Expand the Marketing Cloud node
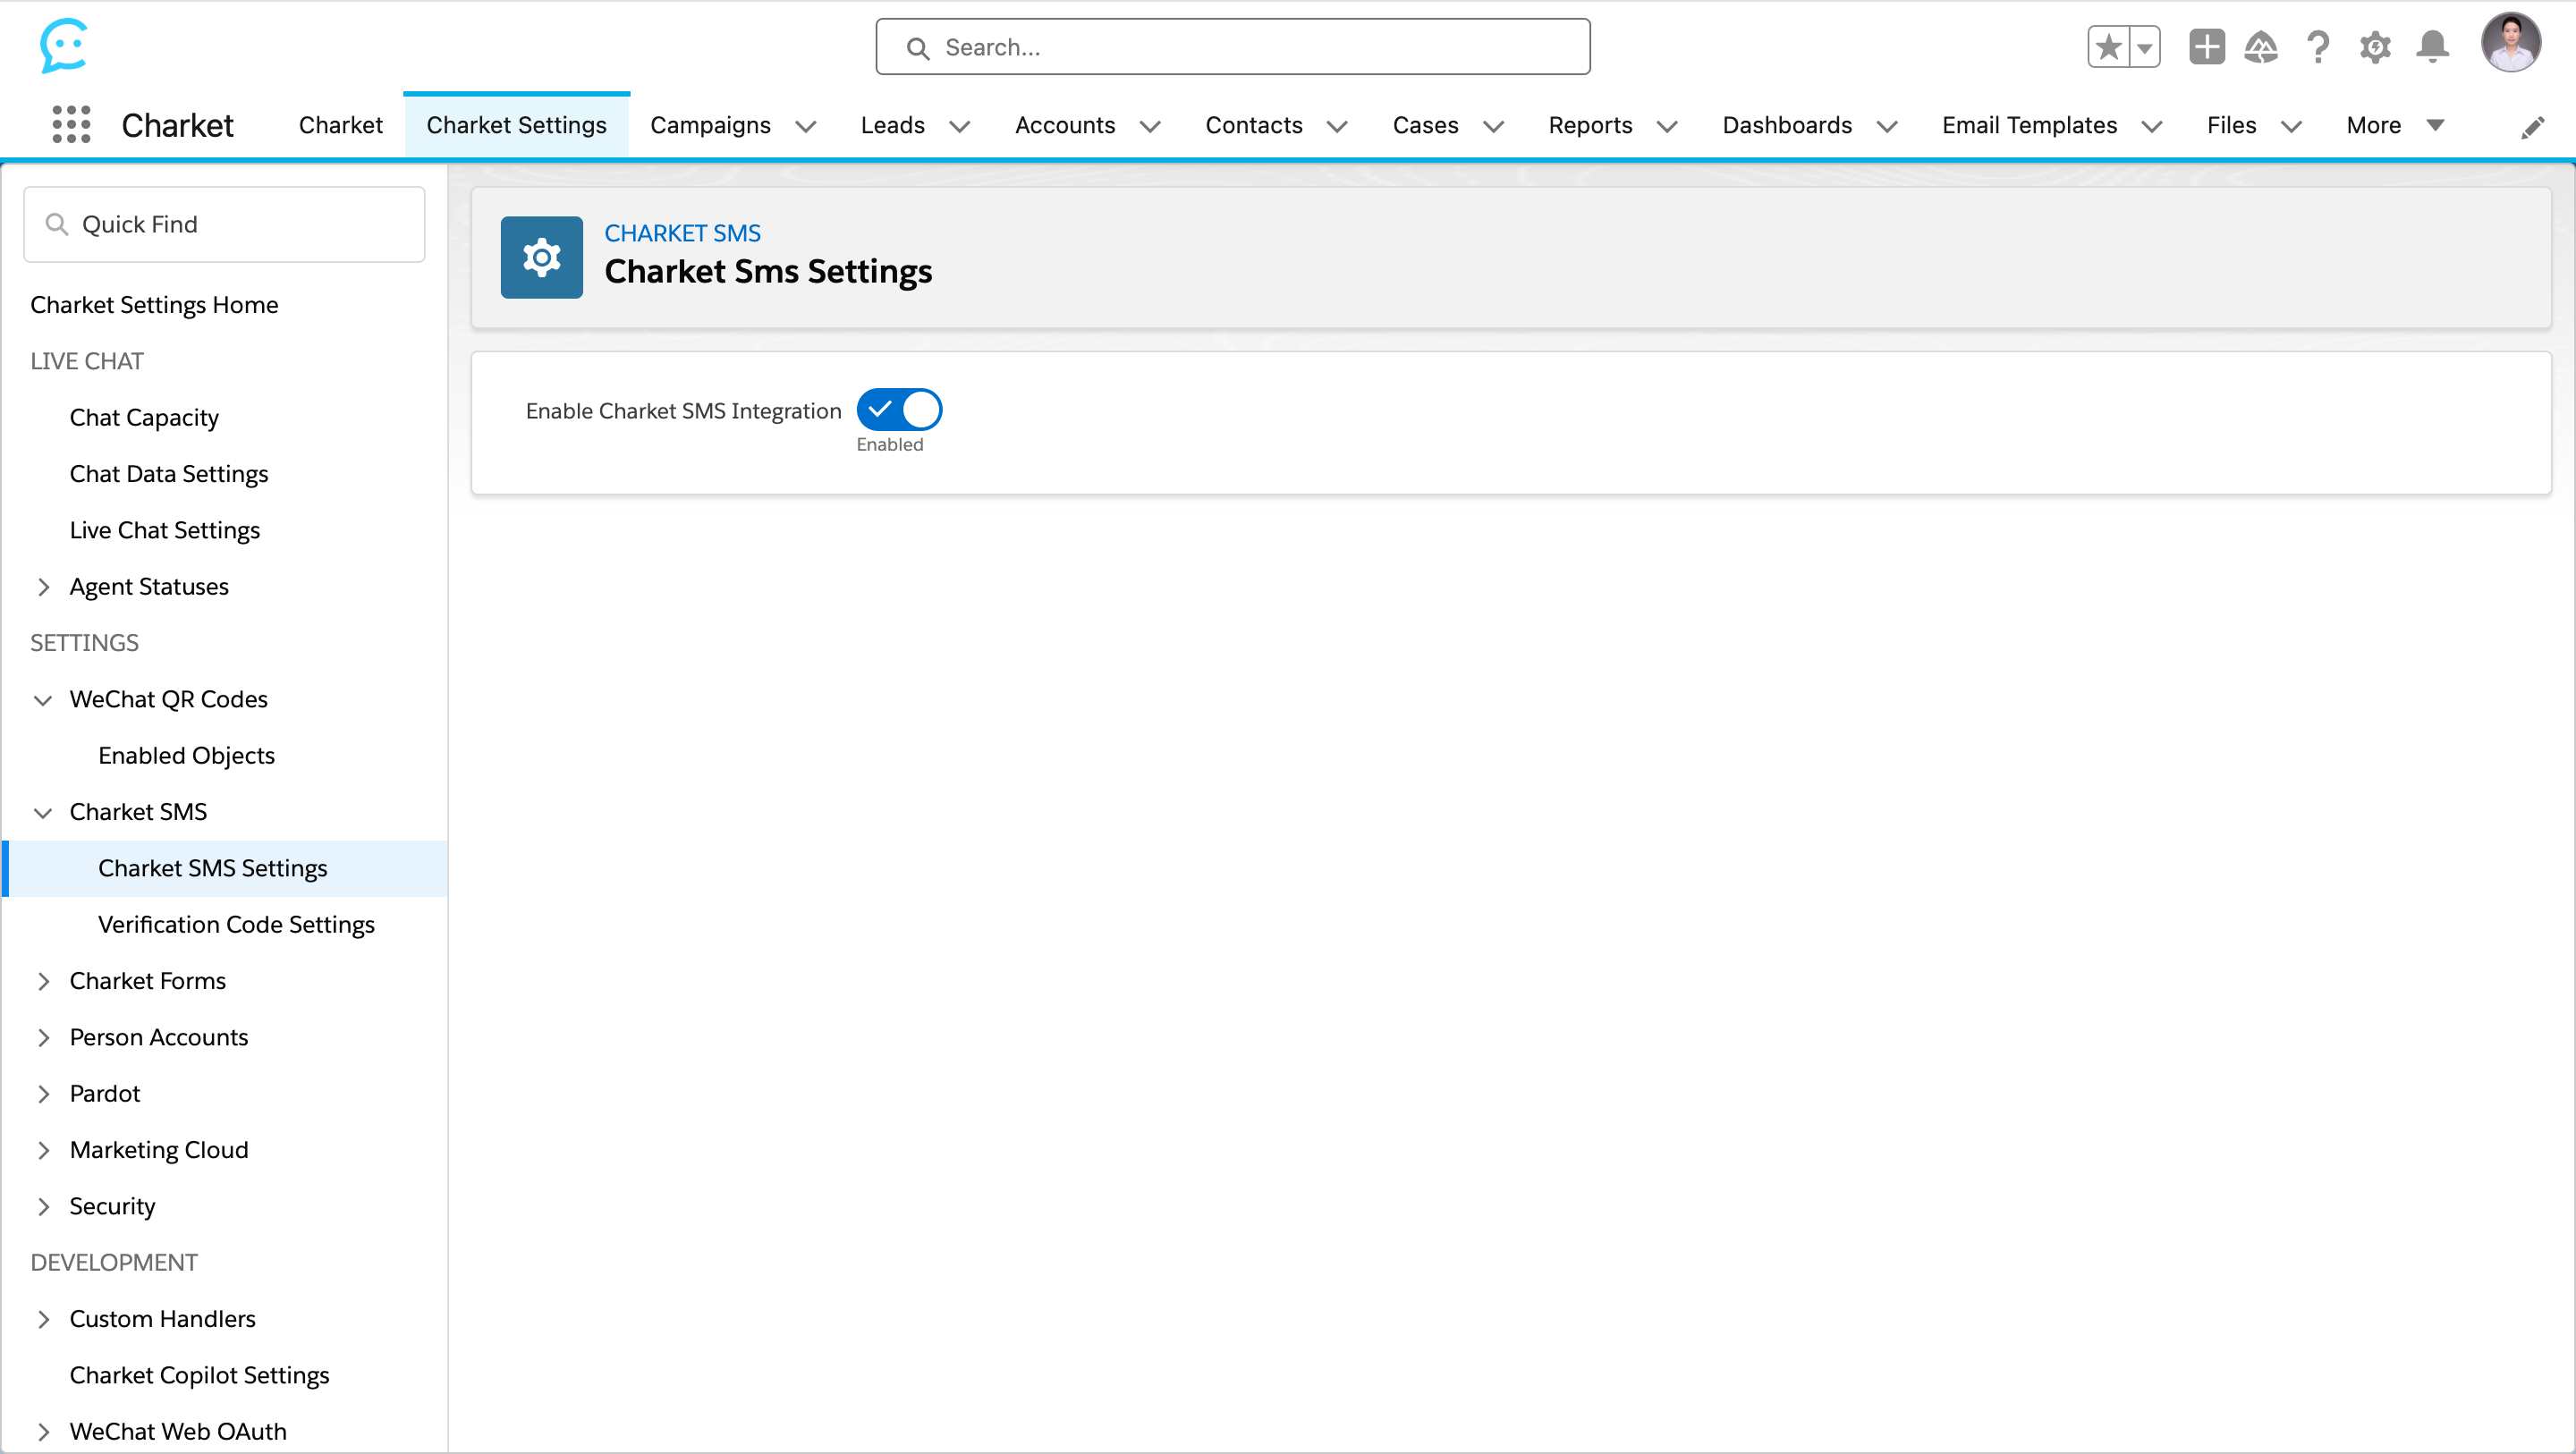The height and width of the screenshot is (1454, 2576). coord(43,1150)
